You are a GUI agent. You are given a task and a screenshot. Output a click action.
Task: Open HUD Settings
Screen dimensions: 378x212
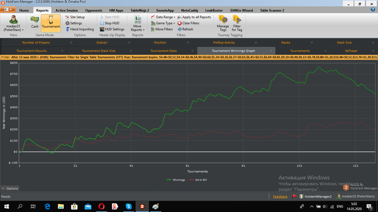112,29
